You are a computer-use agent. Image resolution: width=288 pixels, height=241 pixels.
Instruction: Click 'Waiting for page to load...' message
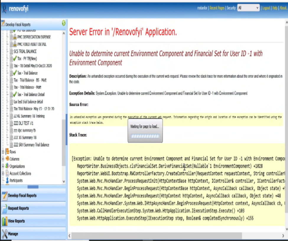(145, 126)
